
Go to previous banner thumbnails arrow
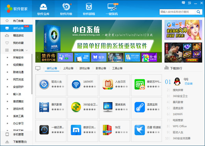click(38, 57)
